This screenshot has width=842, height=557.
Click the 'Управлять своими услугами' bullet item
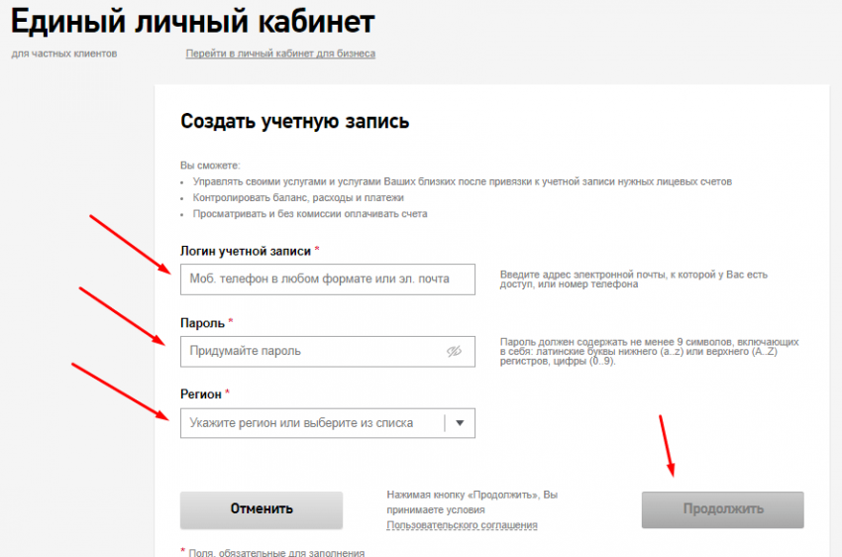click(461, 182)
